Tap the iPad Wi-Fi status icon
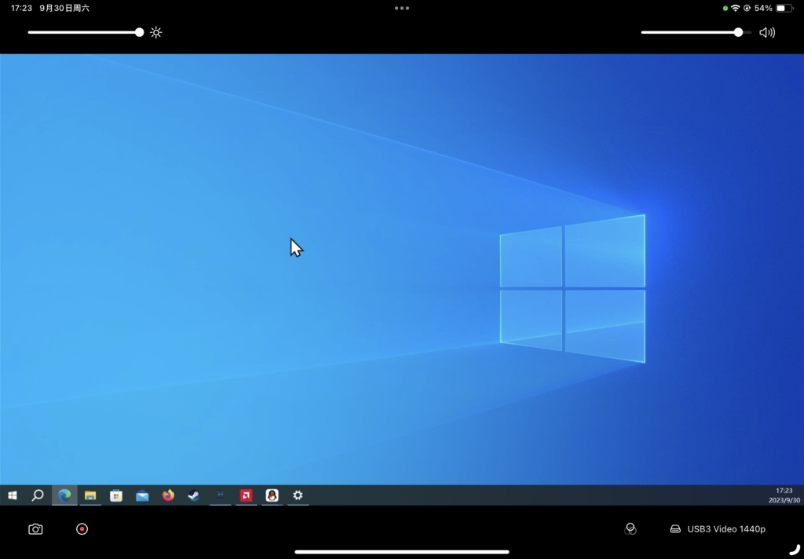804x559 pixels. 735,8
